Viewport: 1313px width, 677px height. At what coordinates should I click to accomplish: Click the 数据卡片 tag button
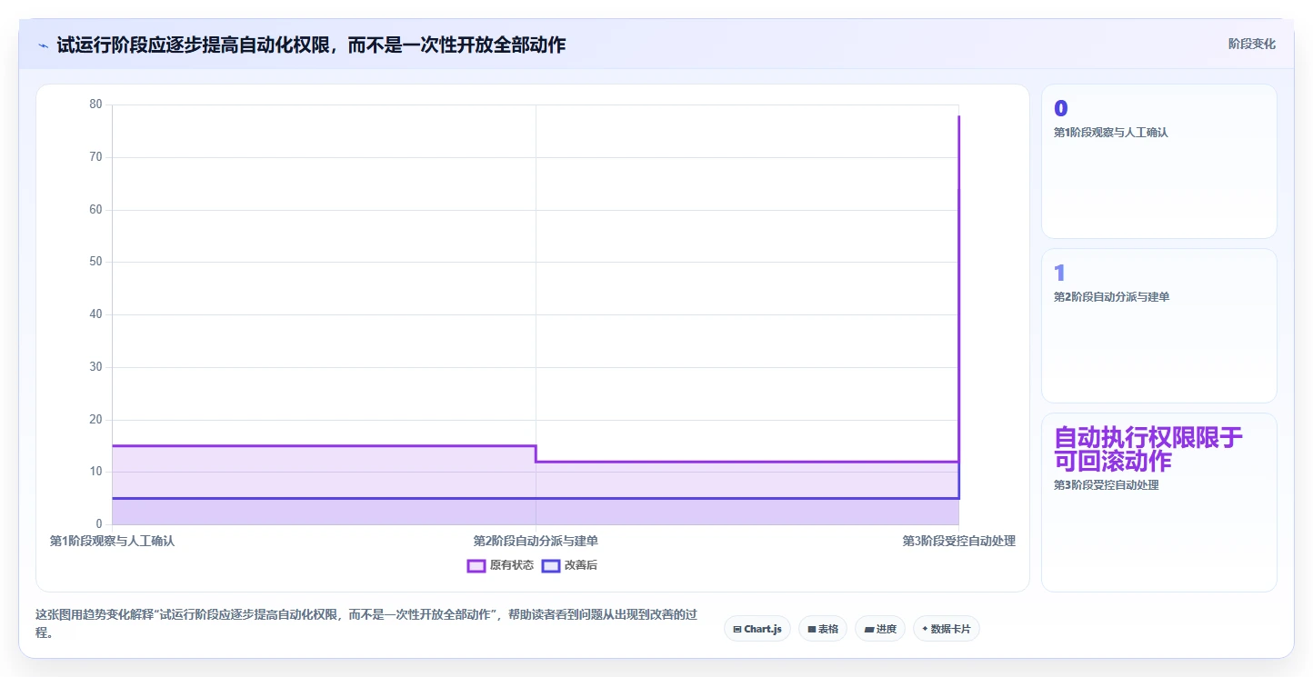pos(947,629)
